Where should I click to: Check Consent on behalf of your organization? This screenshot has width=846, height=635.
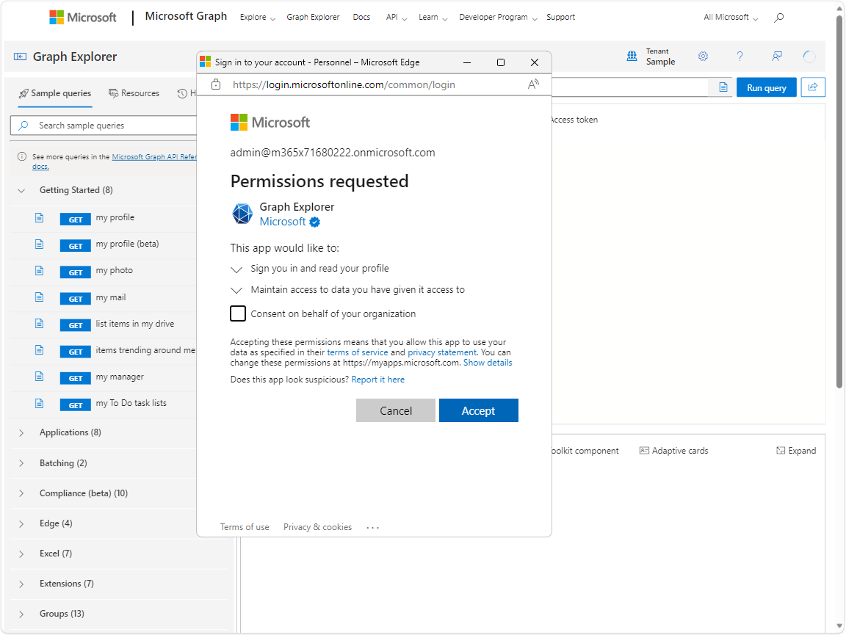[x=238, y=313]
